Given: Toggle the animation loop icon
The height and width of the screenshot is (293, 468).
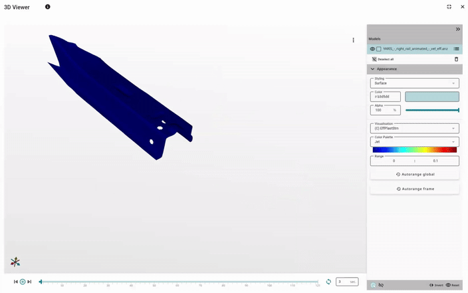Looking at the screenshot, I should point(328,282).
